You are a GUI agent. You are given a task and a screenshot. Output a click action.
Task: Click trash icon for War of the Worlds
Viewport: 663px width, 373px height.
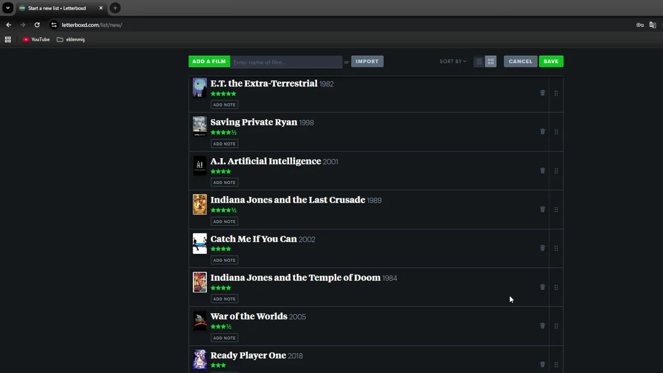click(542, 326)
